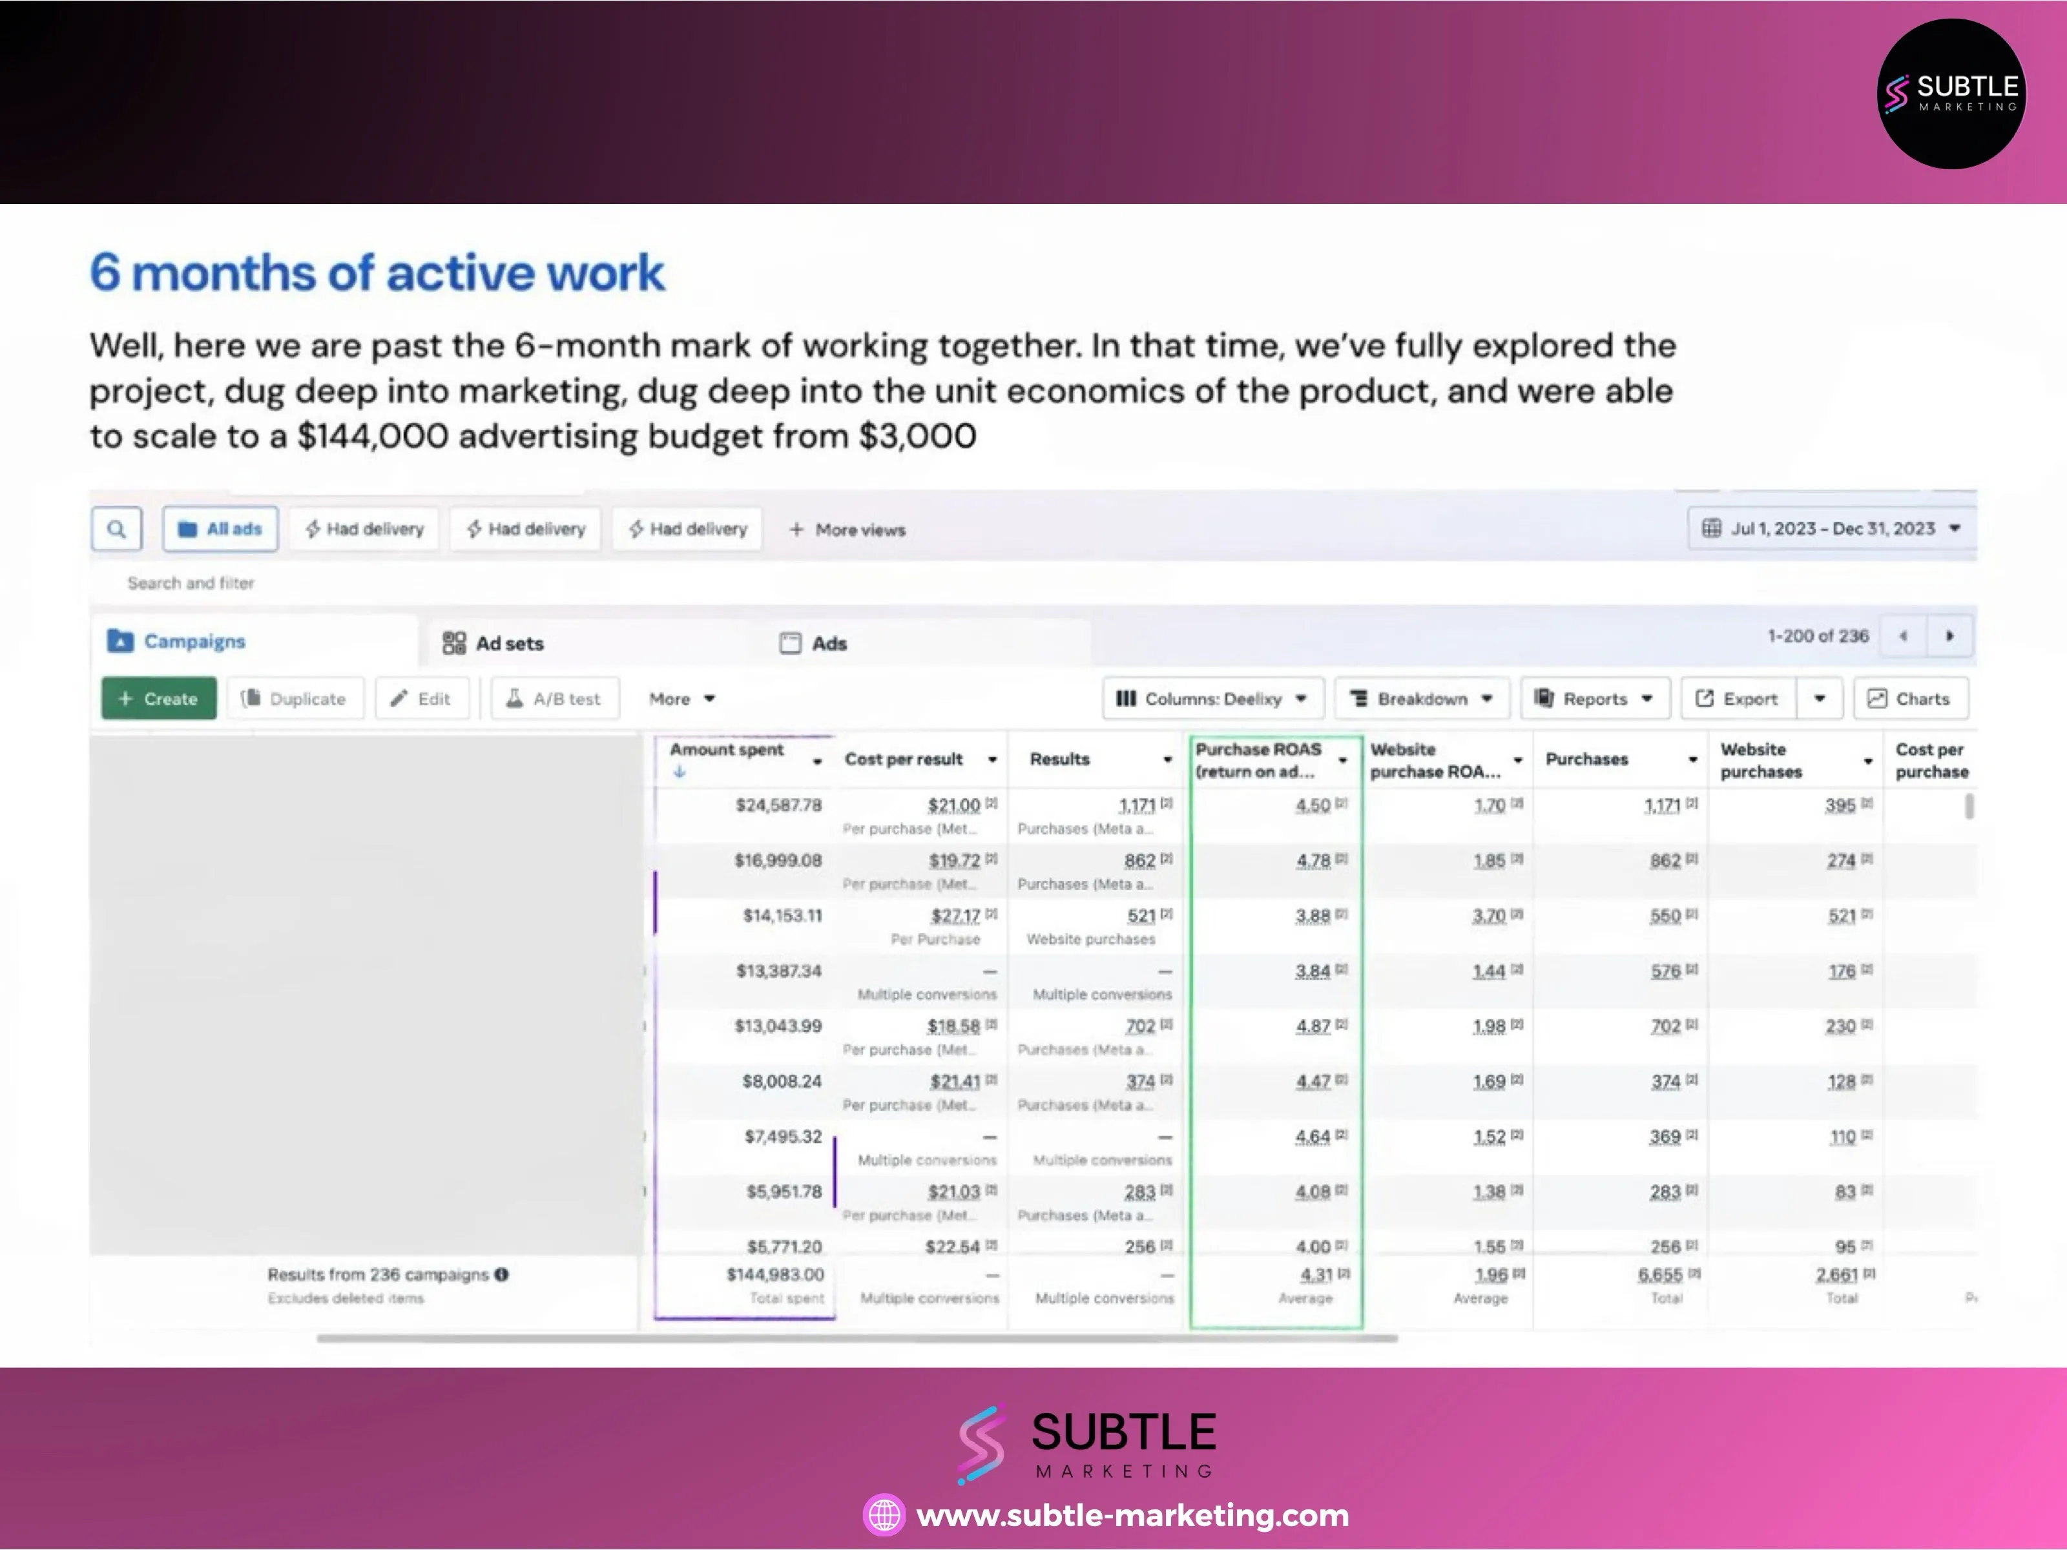
Task: Open Purchases column menu arrow
Action: pos(1692,759)
